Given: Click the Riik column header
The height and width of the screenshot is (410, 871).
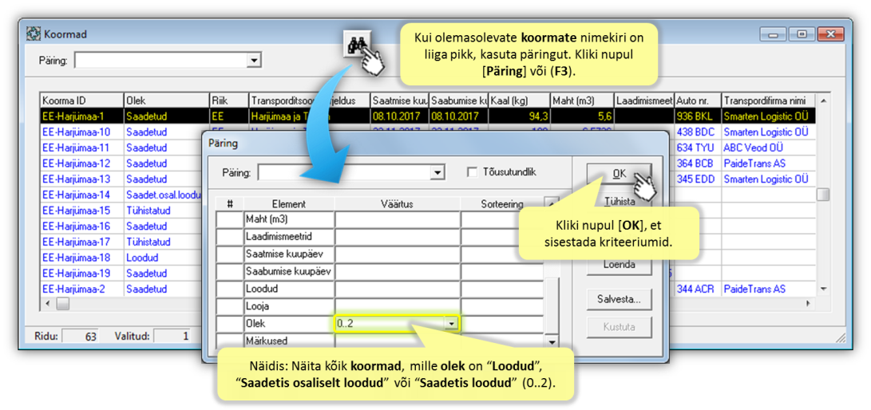Looking at the screenshot, I should [x=229, y=100].
